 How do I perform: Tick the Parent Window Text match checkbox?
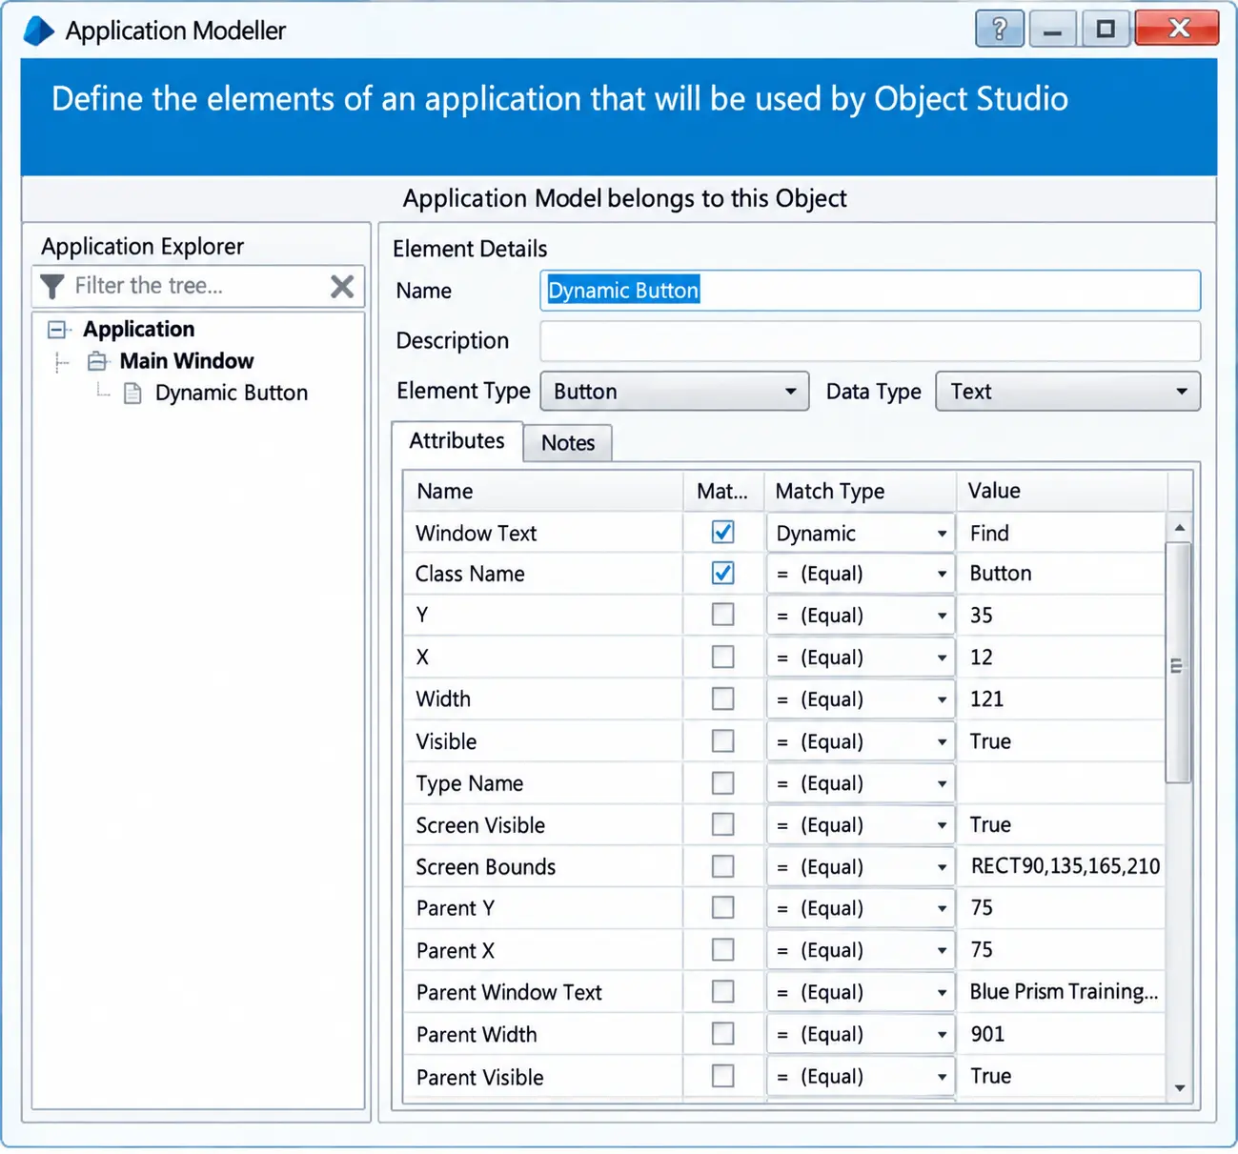[x=723, y=991]
